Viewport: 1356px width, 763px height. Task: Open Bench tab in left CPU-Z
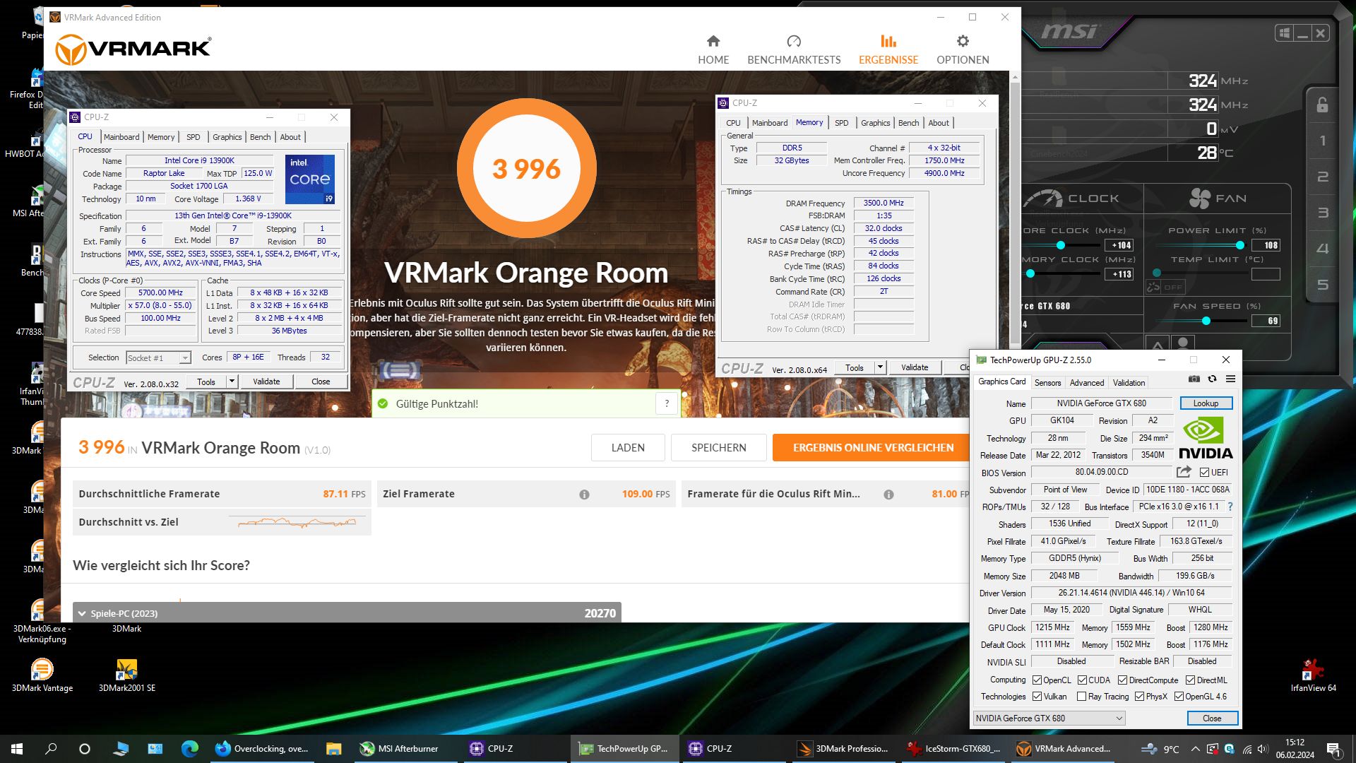click(x=260, y=137)
